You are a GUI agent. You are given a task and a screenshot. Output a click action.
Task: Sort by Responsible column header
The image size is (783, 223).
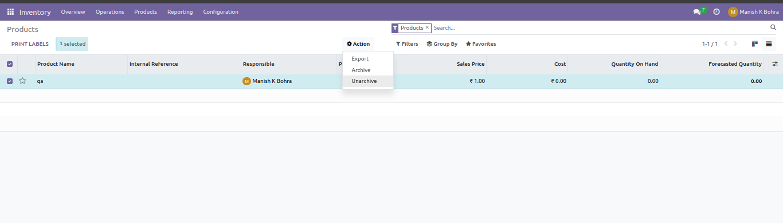(x=259, y=64)
